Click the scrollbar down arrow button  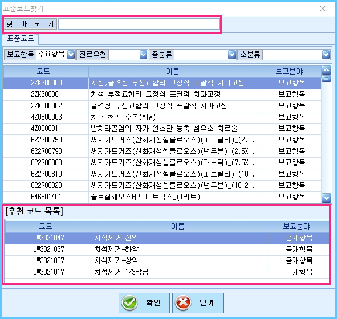coord(326,198)
